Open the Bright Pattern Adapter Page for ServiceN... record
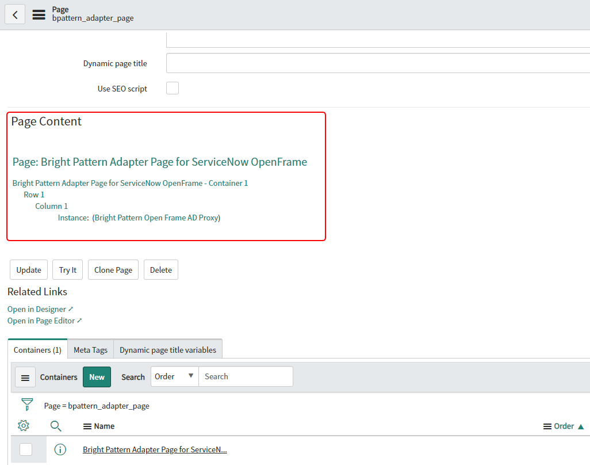The width and height of the screenshot is (590, 465). pyautogui.click(x=155, y=449)
